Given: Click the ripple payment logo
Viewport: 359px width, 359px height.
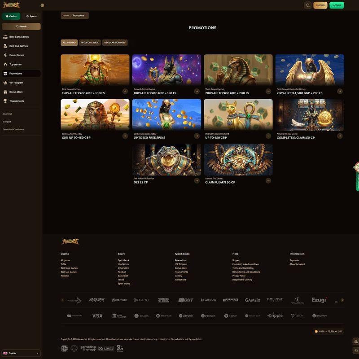Looking at the screenshot, I should pos(275,316).
